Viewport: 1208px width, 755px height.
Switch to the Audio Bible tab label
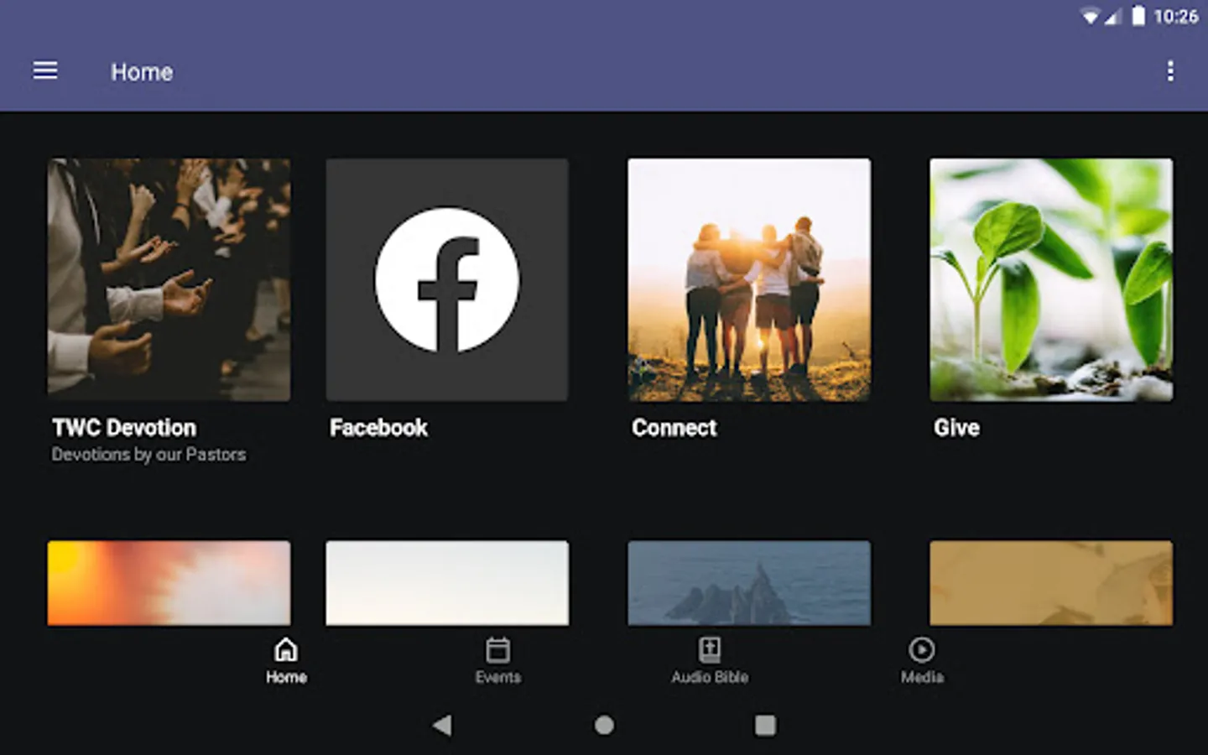710,677
